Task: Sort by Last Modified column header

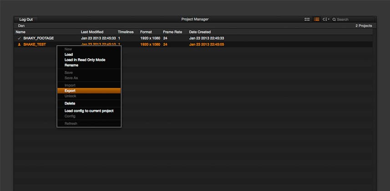Action: click(92, 32)
